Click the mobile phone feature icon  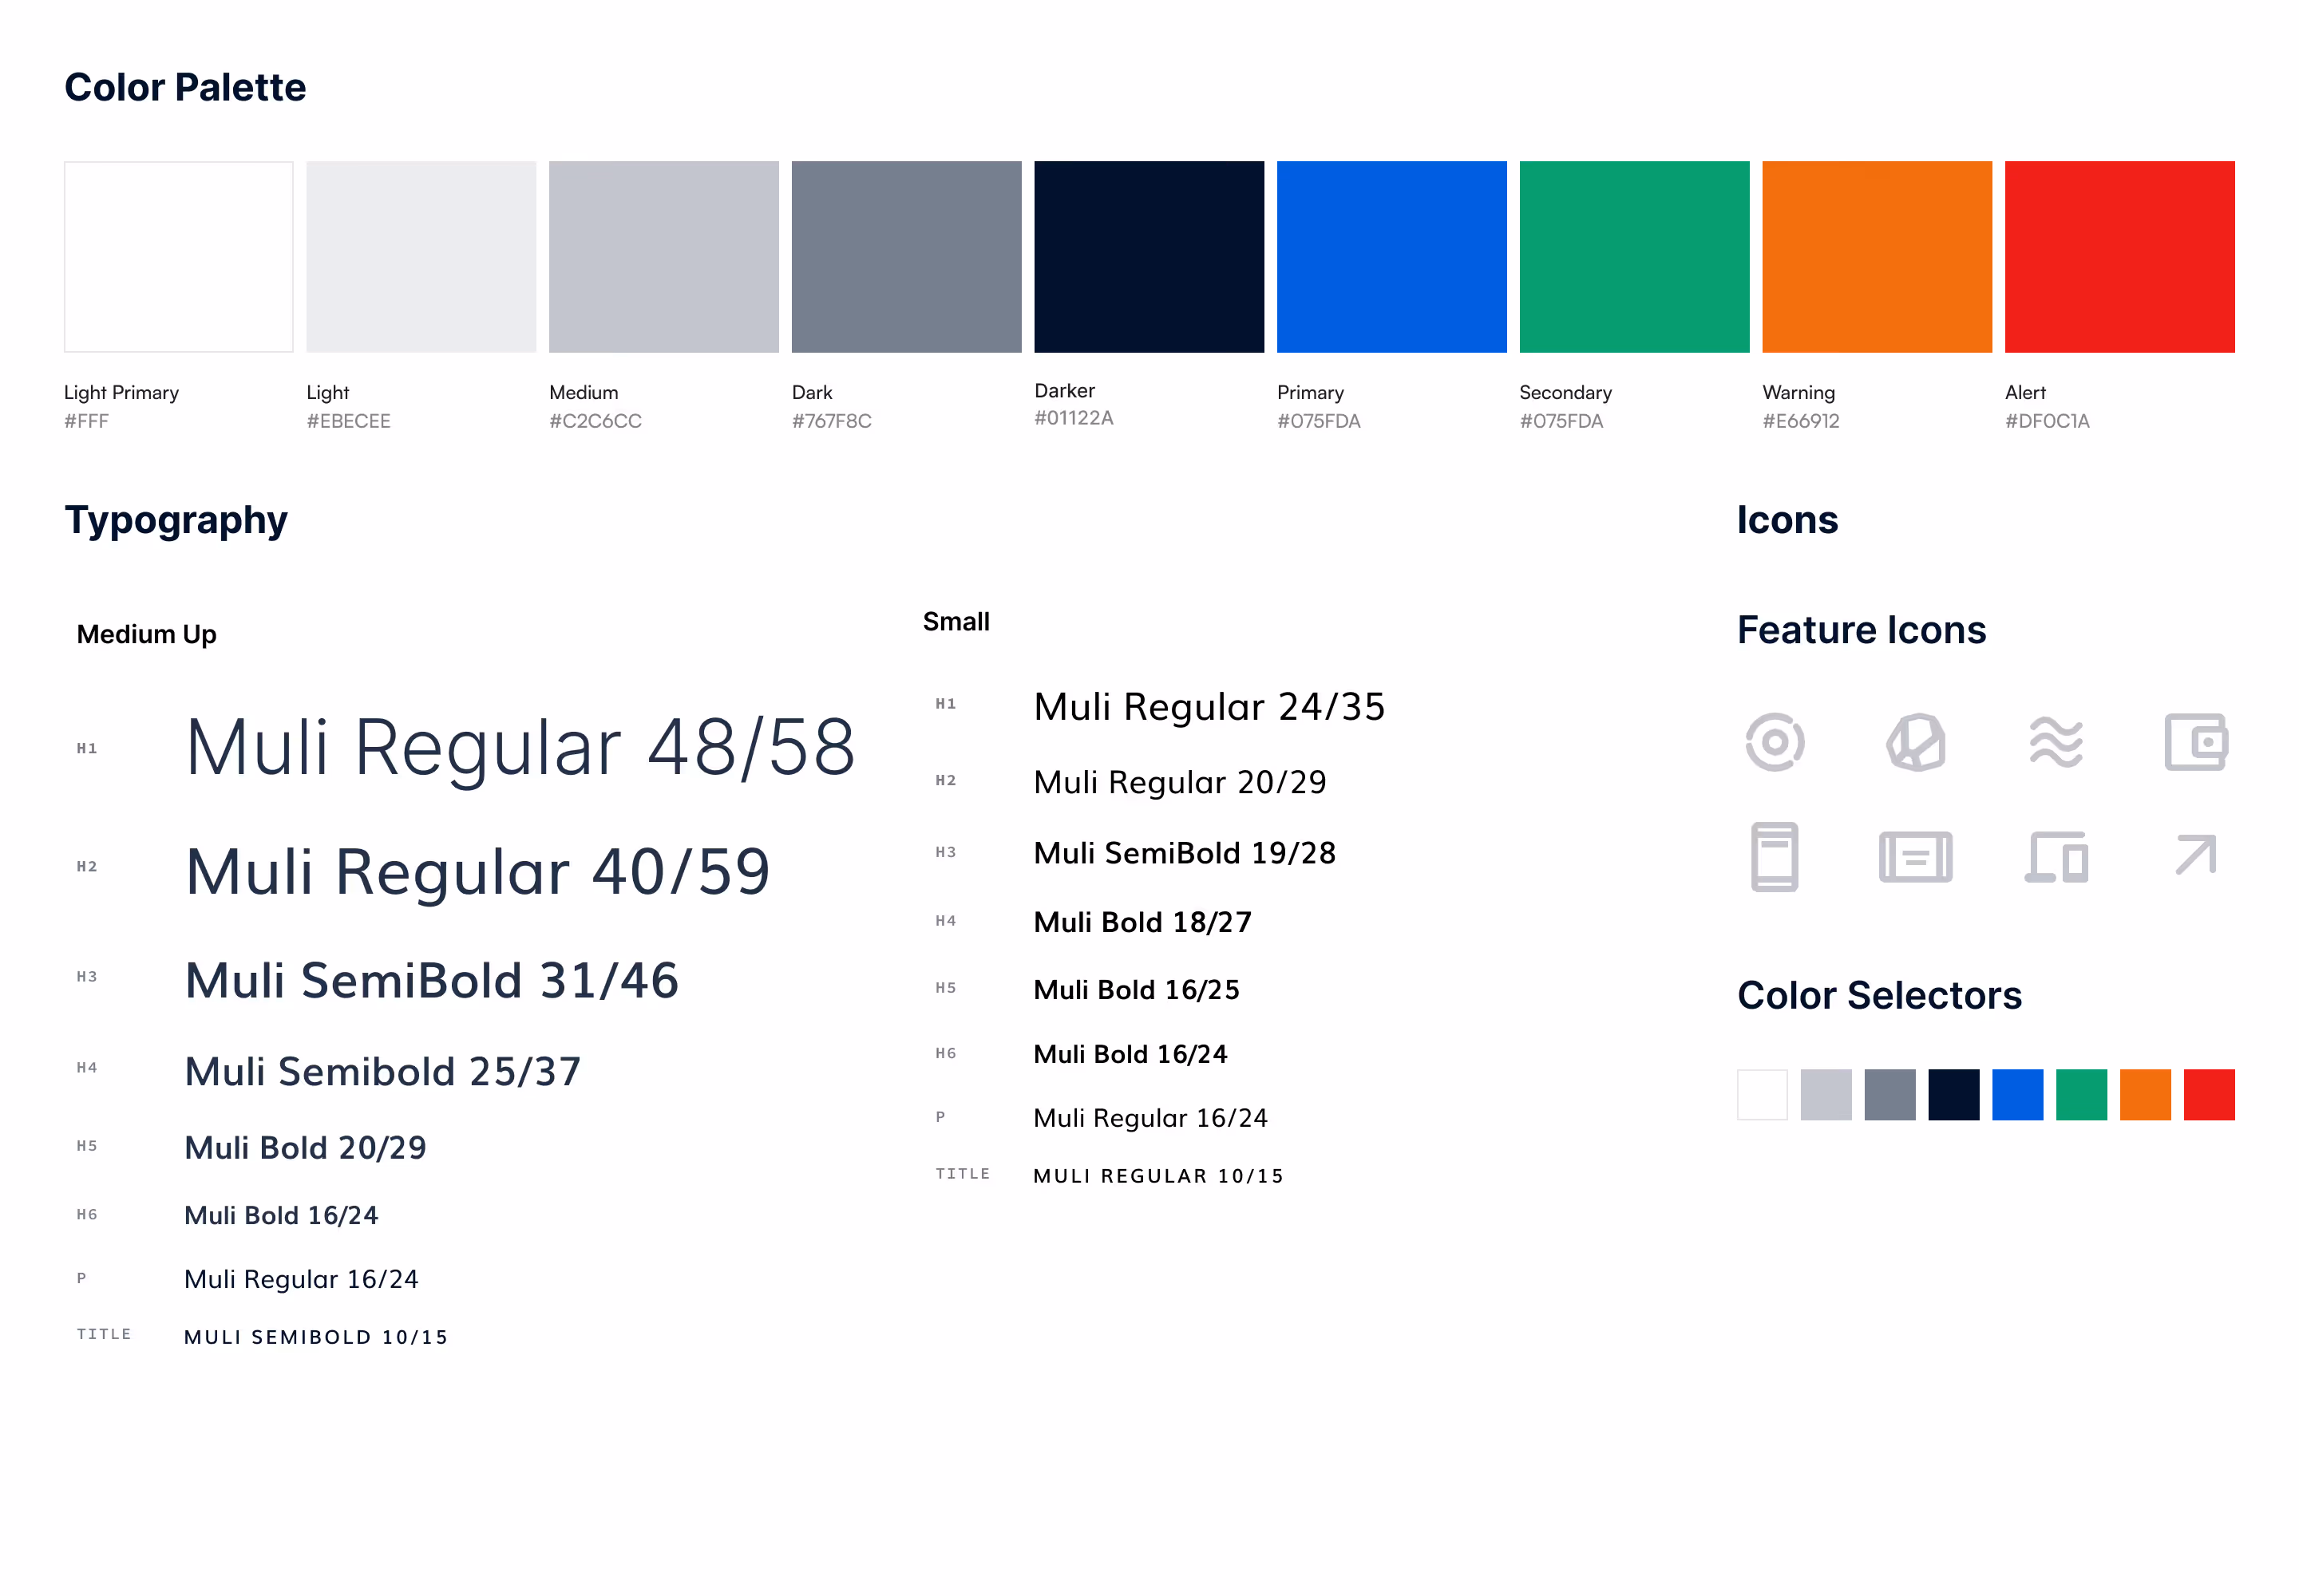(1774, 856)
